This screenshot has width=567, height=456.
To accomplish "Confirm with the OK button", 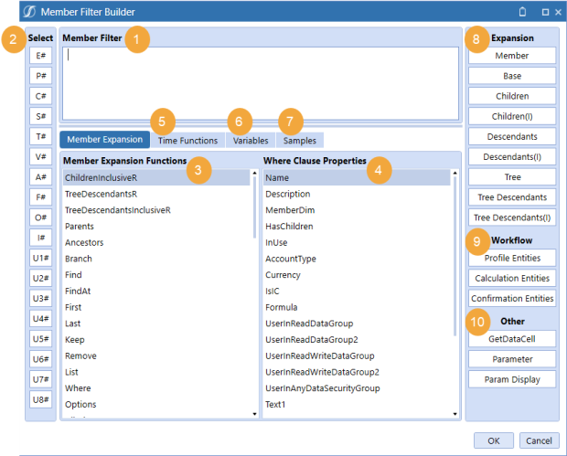I will [494, 440].
